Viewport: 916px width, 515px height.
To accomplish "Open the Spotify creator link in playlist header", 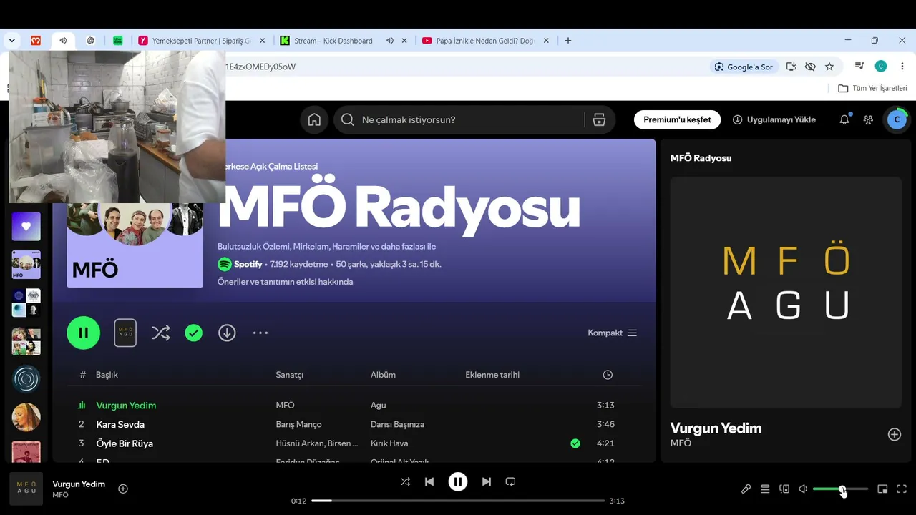I will (x=248, y=264).
